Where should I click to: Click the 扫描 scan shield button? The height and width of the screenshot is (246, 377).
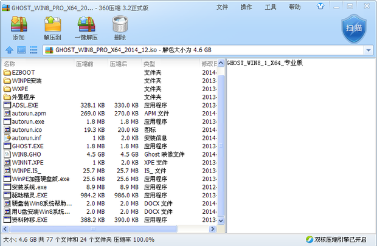coord(354,29)
